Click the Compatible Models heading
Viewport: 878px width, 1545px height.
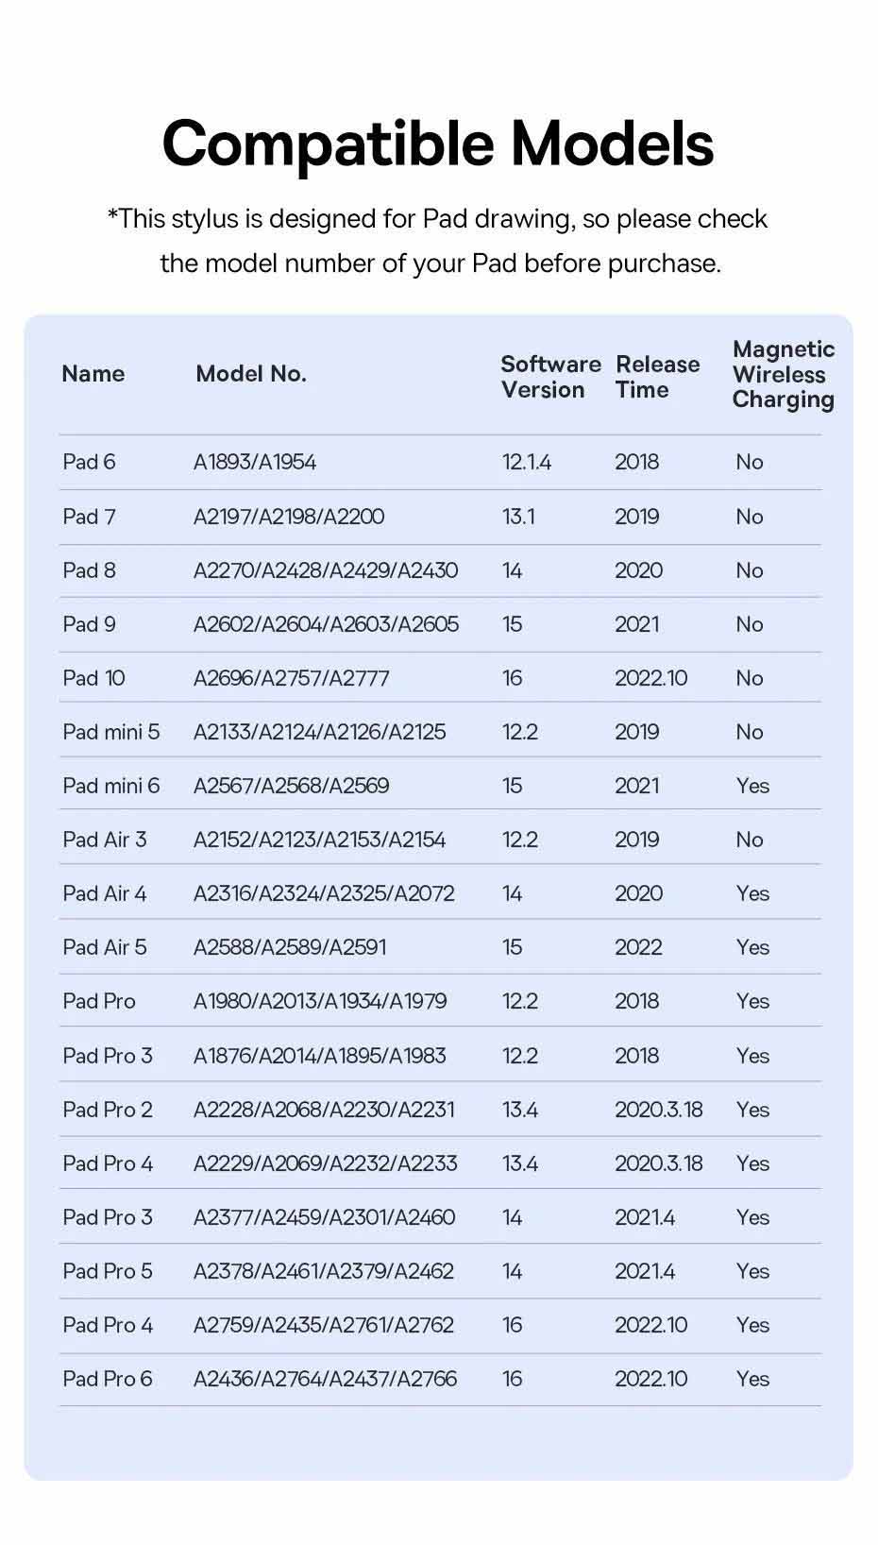point(438,144)
